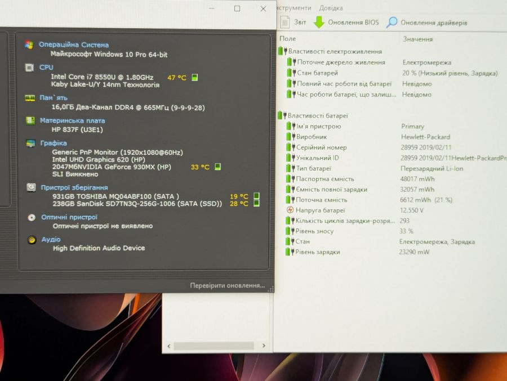
Task: Click the Windows logo icon beside Операційна Система
Action: [29, 44]
